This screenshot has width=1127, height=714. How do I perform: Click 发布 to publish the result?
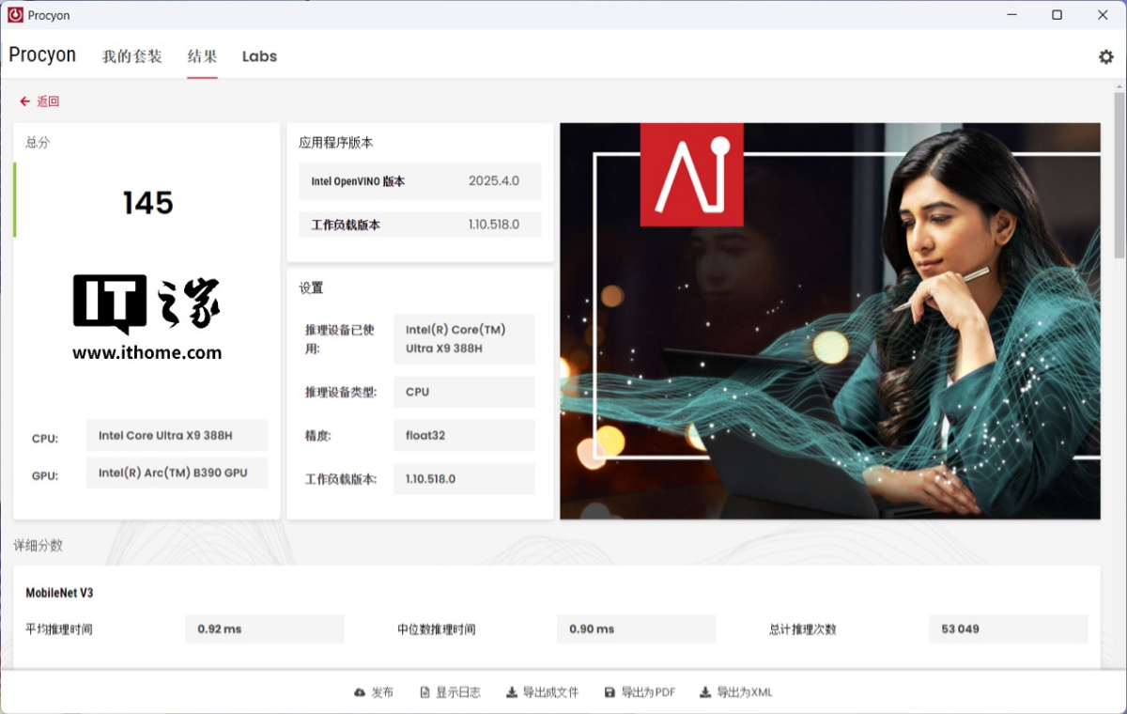[380, 692]
